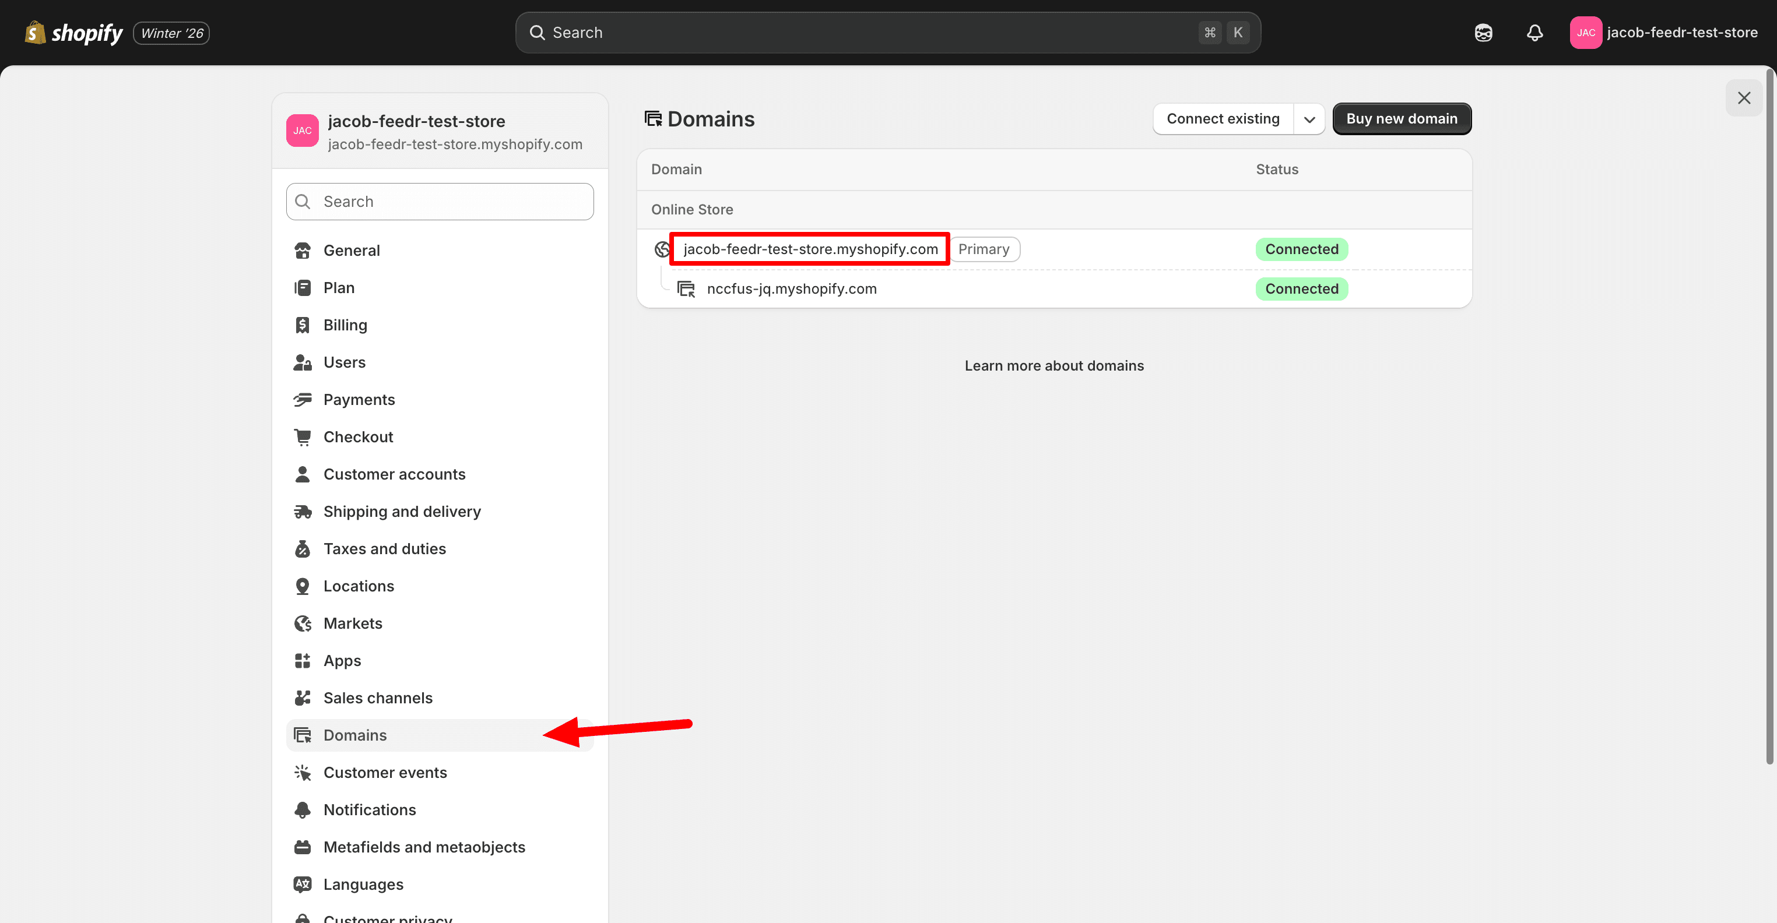Expand the Connect existing dropdown arrow

click(1309, 119)
